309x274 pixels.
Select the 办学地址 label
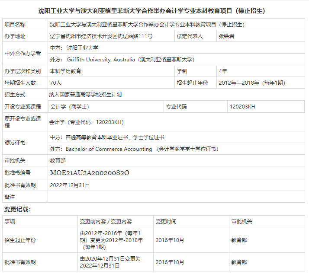tap(15, 36)
